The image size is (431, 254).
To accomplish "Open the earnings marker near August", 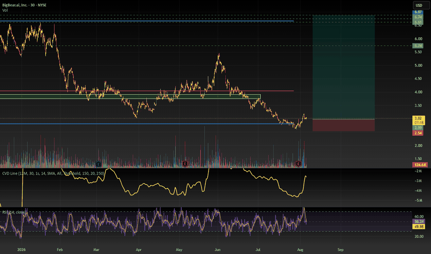I will (x=299, y=164).
